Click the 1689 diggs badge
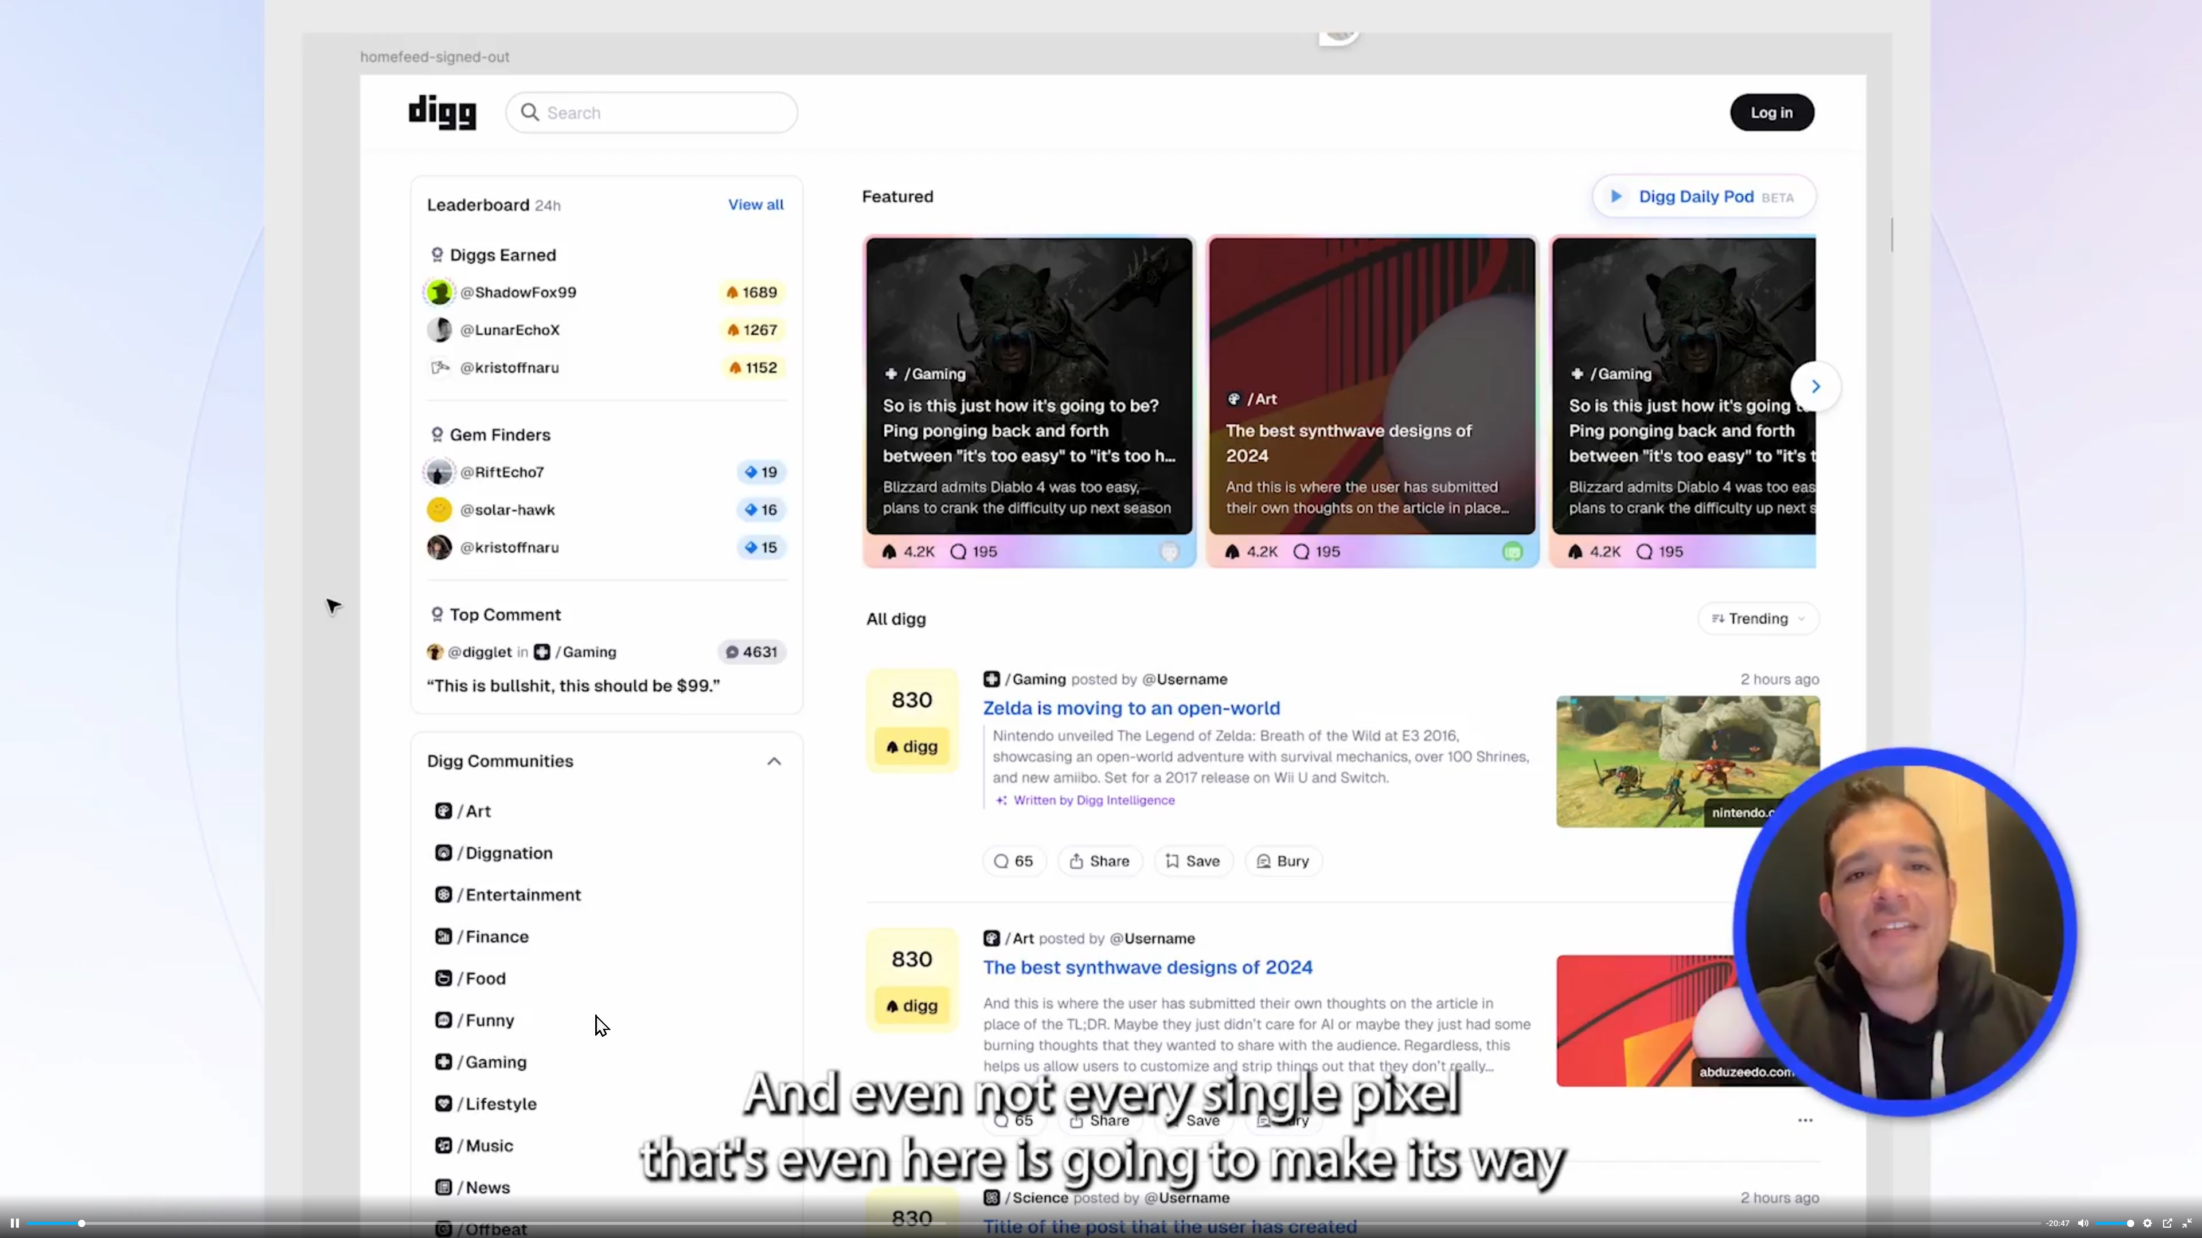 [x=751, y=292]
